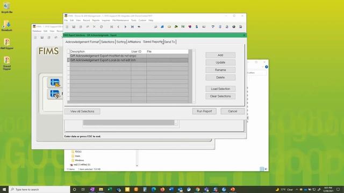The width and height of the screenshot is (344, 193).
Task: Go to next record toolbar arrow
Action: (125, 27)
